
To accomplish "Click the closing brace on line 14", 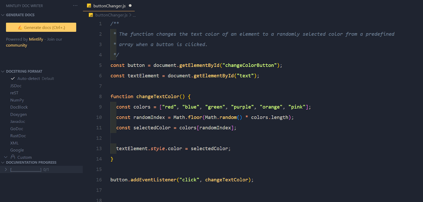I will [x=112, y=159].
